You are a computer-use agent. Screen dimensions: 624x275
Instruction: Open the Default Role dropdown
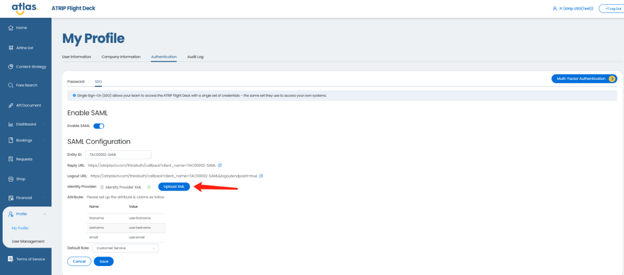(125, 248)
